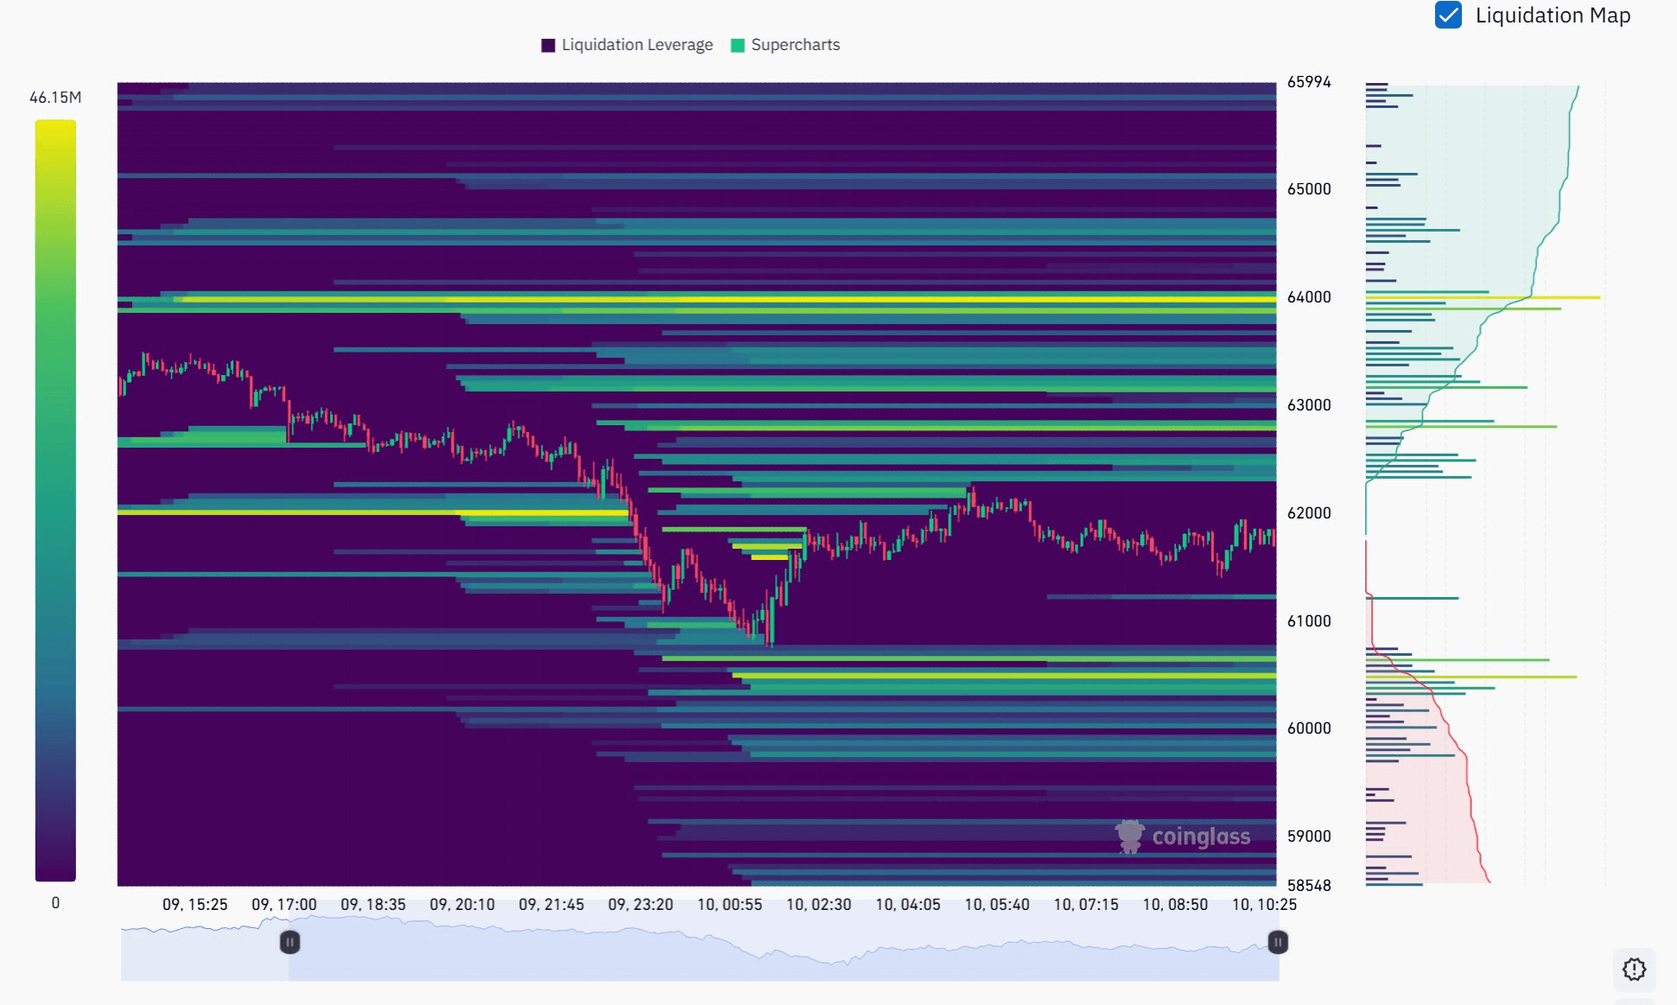
Task: Click the 46.15M scale maximum label
Action: click(x=55, y=98)
